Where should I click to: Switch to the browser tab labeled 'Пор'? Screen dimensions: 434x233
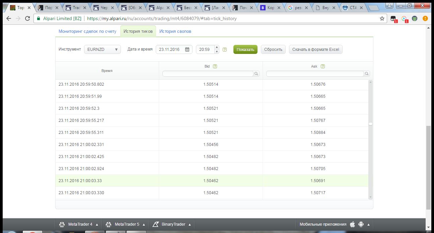coord(49,8)
